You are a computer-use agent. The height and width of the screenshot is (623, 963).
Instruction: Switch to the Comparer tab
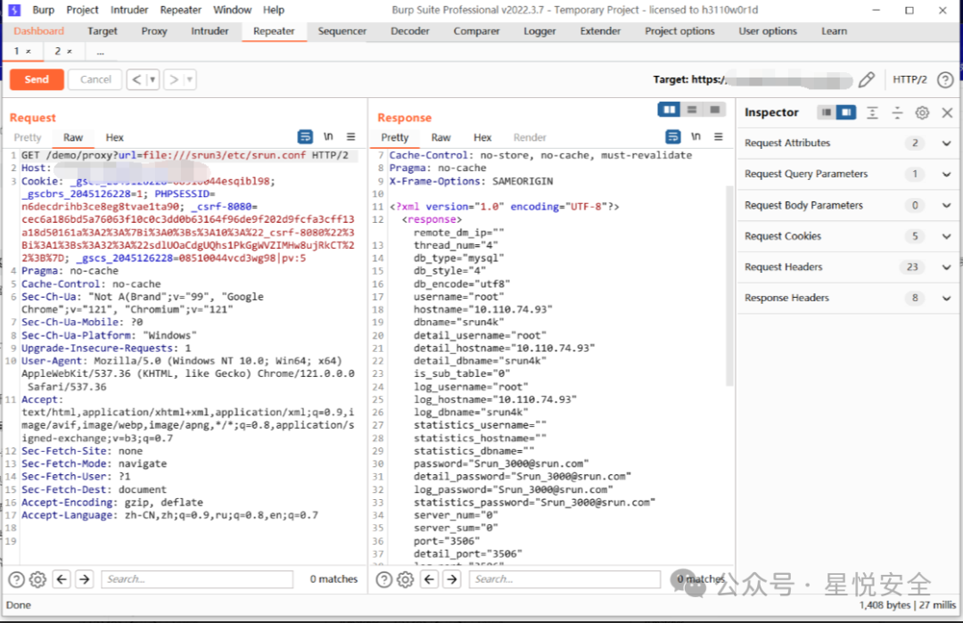click(x=476, y=30)
